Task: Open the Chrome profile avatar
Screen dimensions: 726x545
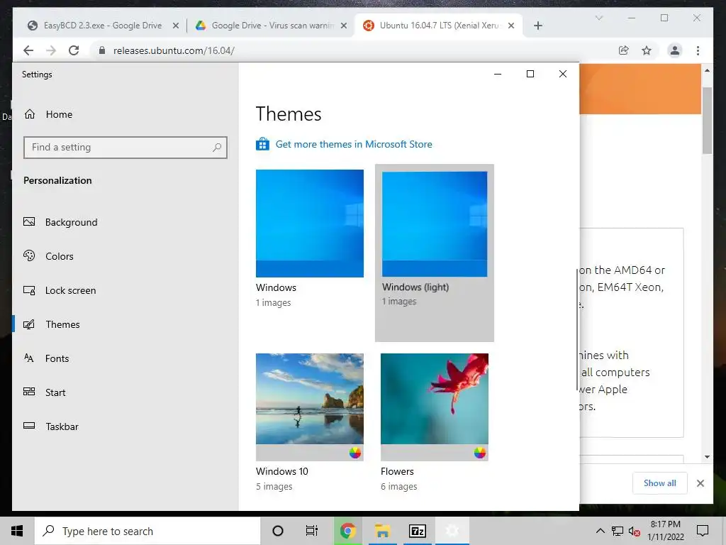Action: 675,50
